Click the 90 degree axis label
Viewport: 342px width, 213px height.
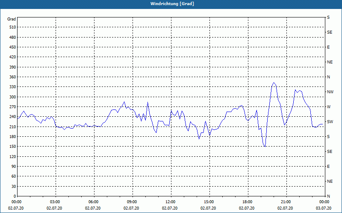pos(14,167)
